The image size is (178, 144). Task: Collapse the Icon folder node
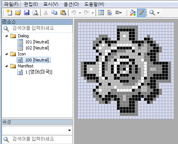point(6,54)
